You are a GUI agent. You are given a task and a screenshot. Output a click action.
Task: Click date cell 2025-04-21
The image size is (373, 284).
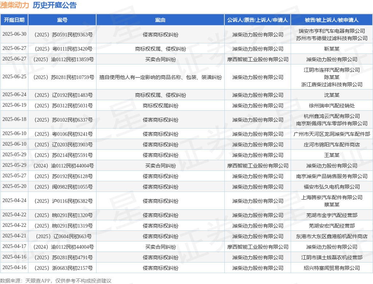click(14, 236)
